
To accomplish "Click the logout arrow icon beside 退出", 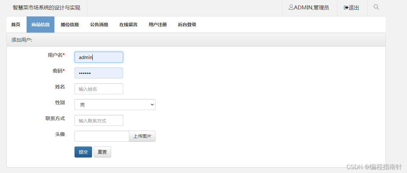I will coord(346,7).
